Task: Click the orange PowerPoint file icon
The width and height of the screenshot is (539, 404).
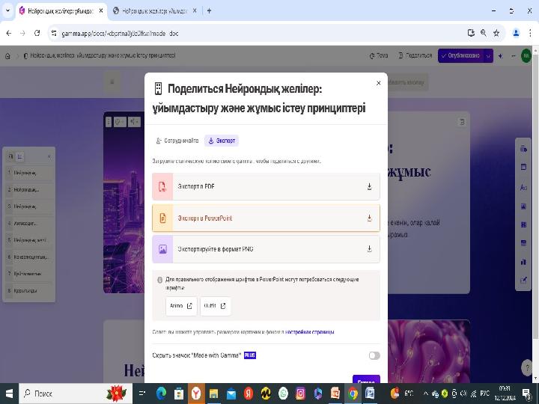Action: [162, 218]
